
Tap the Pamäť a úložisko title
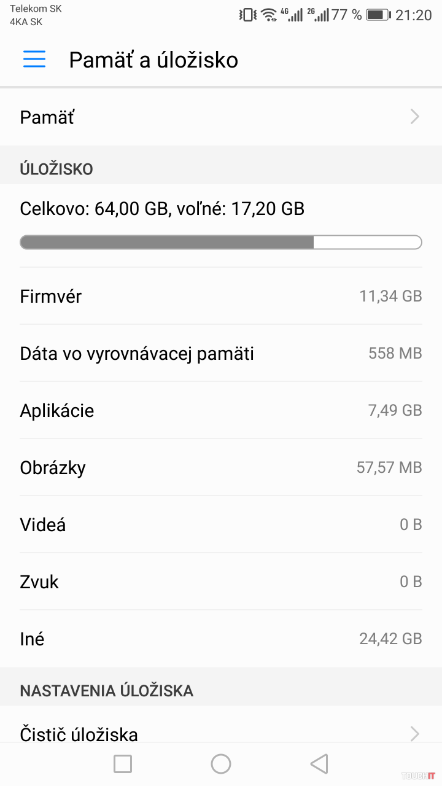pos(153,60)
